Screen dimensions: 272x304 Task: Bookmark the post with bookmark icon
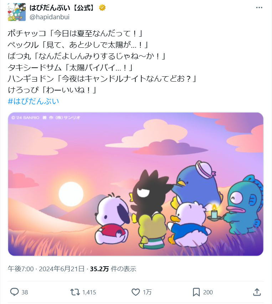click(x=196, y=292)
